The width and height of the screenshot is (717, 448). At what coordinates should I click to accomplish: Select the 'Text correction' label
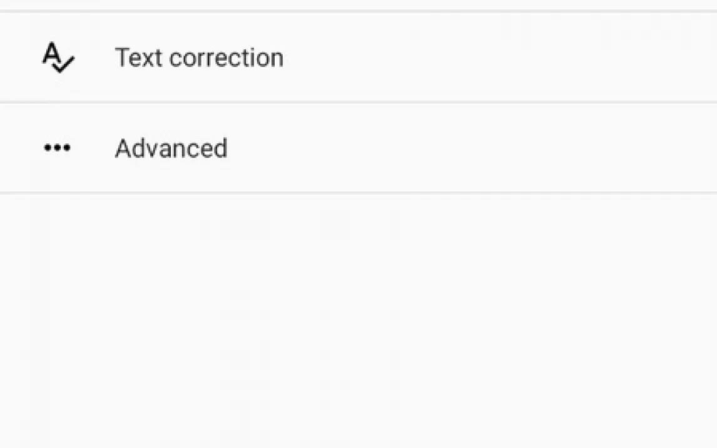click(199, 58)
